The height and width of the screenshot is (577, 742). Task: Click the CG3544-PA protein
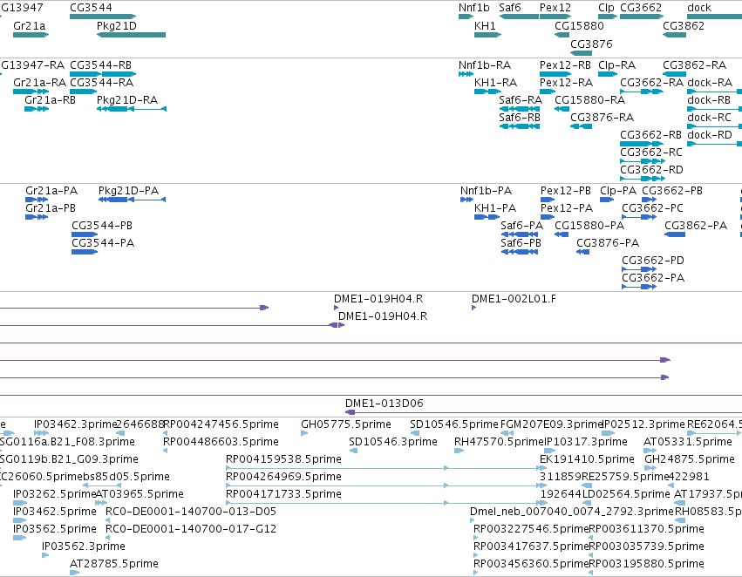click(85, 252)
